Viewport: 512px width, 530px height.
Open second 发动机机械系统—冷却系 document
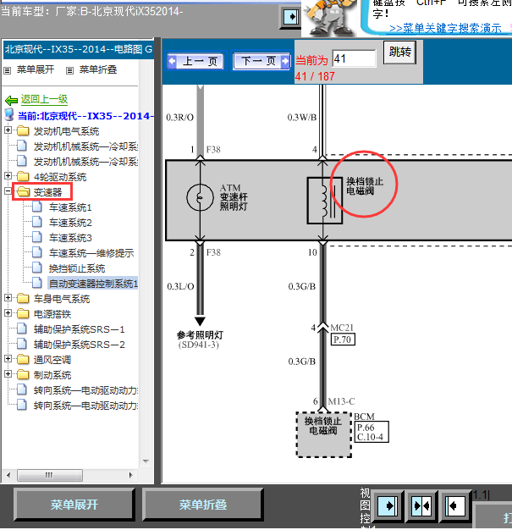[x=85, y=162]
